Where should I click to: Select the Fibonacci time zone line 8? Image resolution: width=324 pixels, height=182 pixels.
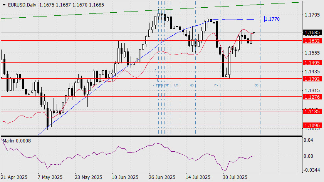point(260,68)
